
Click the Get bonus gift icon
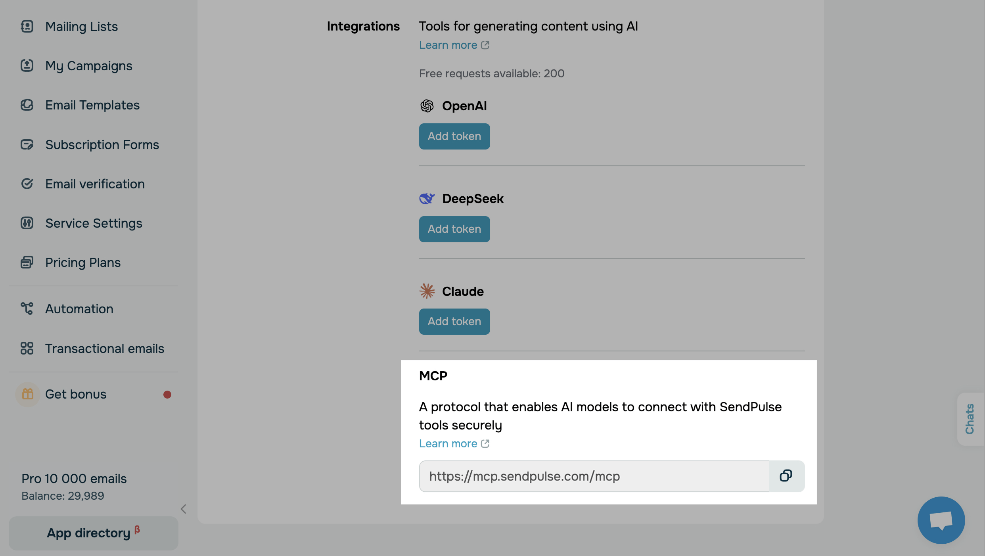[27, 394]
